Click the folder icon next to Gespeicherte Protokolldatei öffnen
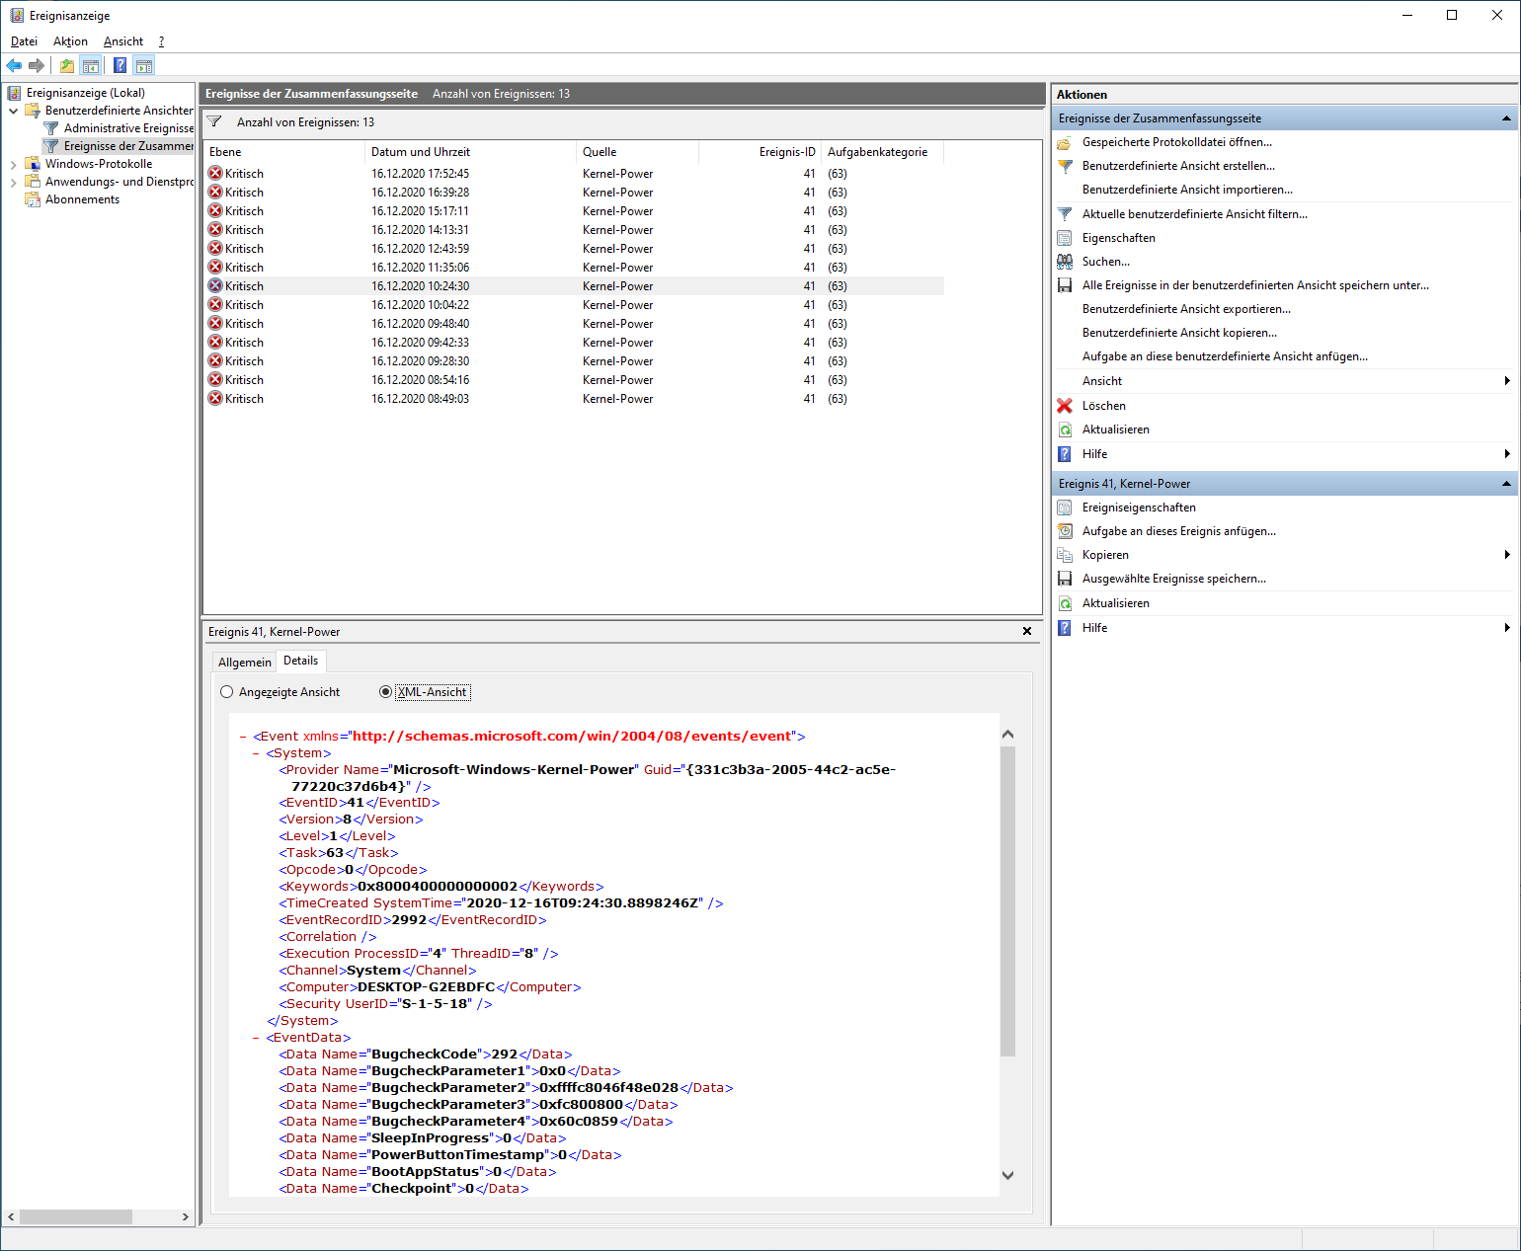This screenshot has width=1521, height=1251. click(x=1065, y=142)
